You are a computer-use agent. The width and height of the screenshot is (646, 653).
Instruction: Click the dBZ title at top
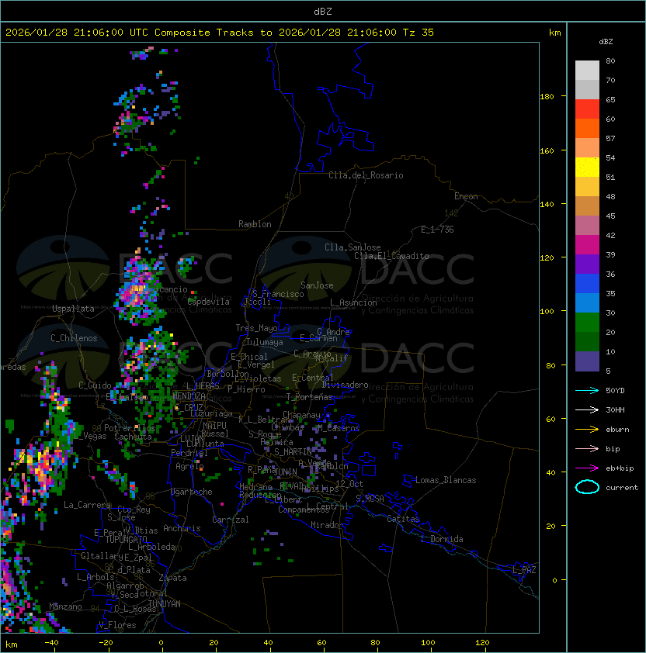pos(323,11)
